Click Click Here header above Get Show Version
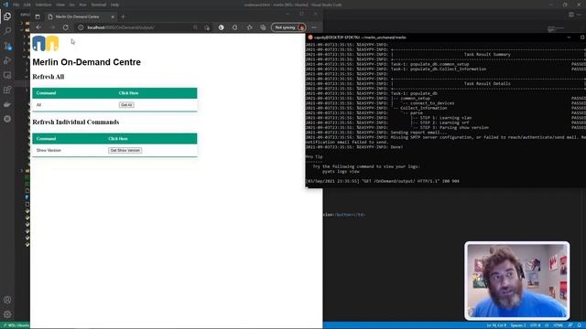The width and height of the screenshot is (586, 329). pyautogui.click(x=118, y=138)
